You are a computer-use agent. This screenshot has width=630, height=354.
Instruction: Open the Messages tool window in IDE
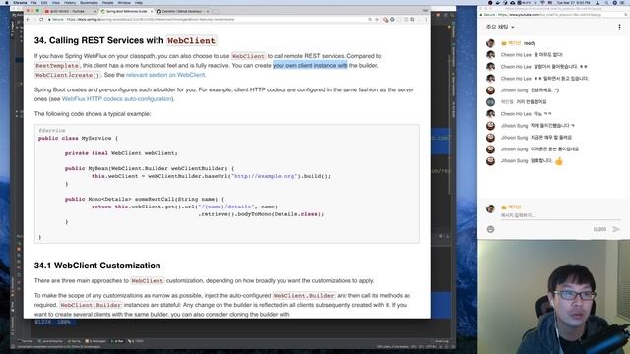tap(95, 341)
